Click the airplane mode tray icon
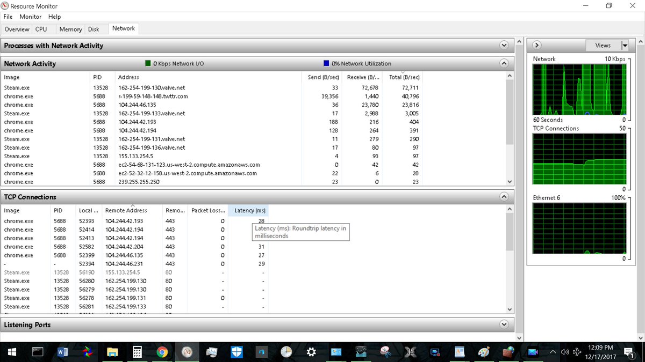 [578, 352]
